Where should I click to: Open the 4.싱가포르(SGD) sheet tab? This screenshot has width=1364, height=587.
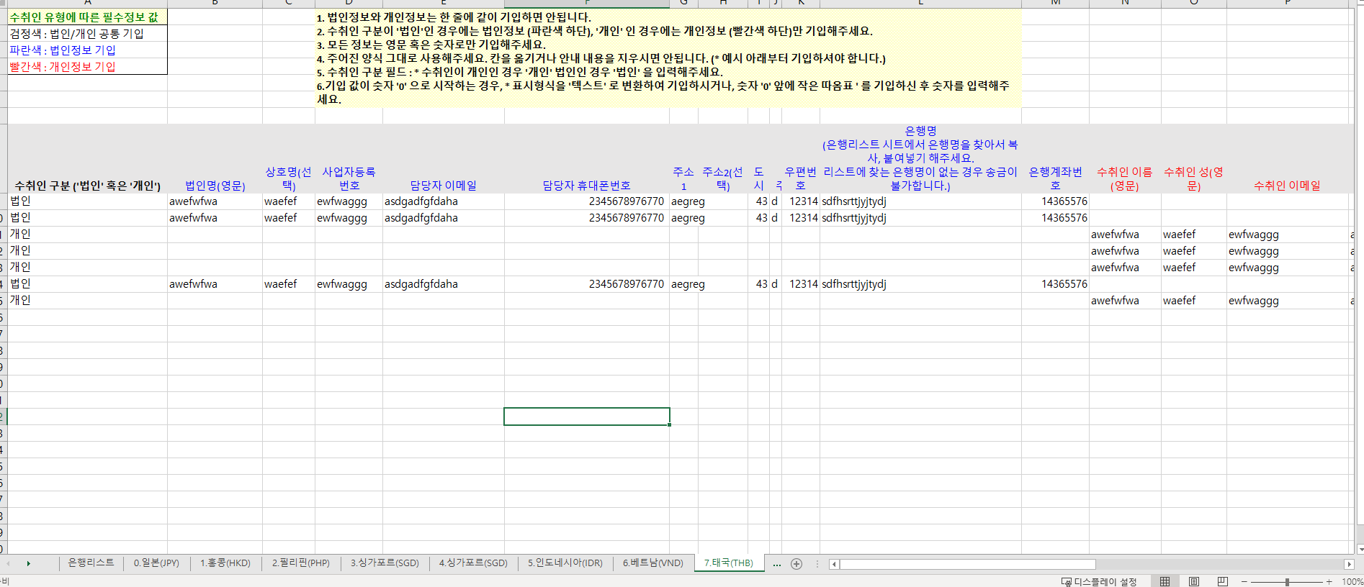(x=473, y=563)
